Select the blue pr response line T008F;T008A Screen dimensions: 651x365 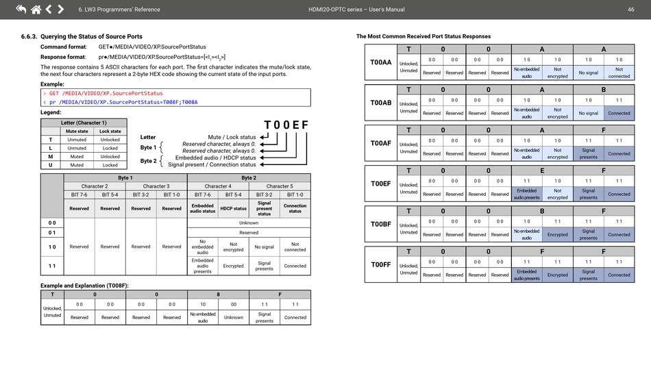point(121,102)
